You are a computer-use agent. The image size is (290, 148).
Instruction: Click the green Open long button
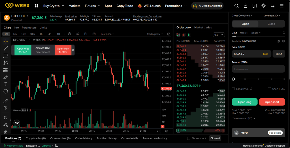point(244,102)
